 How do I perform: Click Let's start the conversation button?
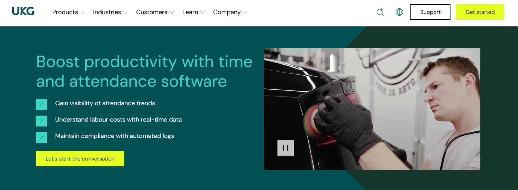(80, 159)
